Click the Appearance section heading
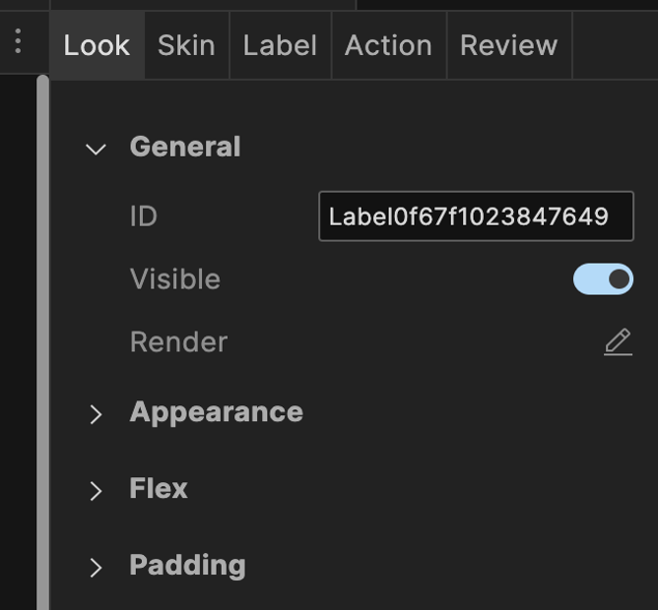 (216, 412)
